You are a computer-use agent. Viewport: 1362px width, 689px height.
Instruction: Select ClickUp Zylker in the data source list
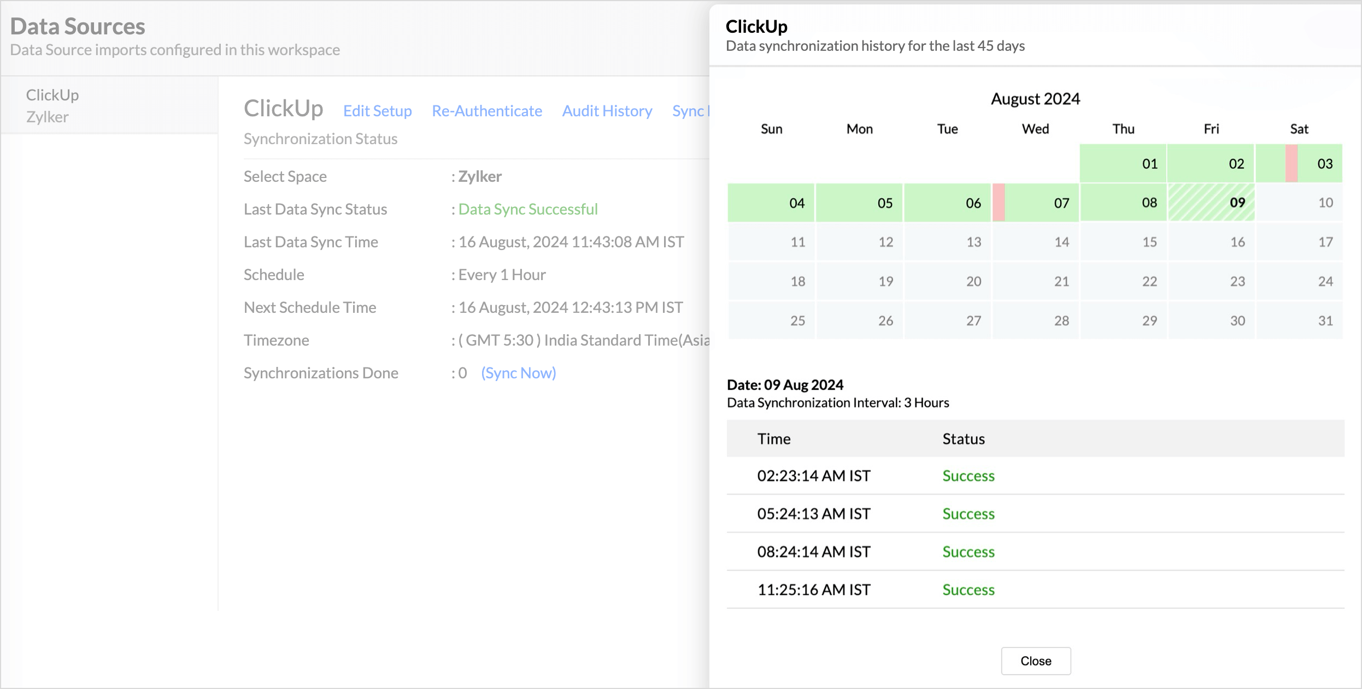tap(109, 105)
